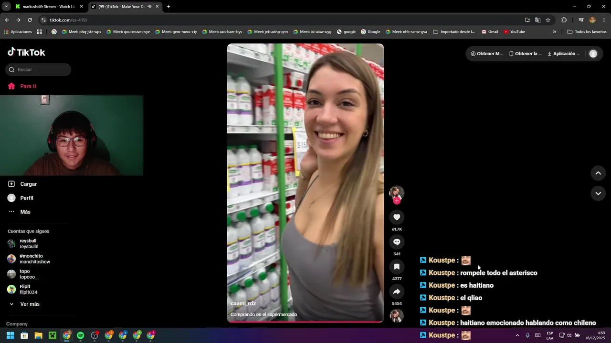The image size is (611, 343).
Task: Open Chrome profile avatar
Action: [592, 20]
